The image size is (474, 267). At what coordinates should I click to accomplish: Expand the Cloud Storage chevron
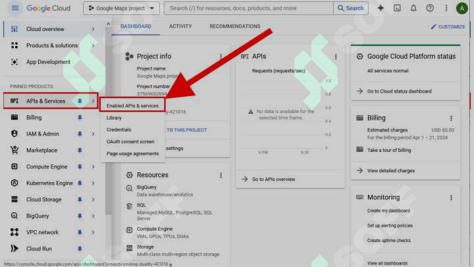click(x=93, y=199)
